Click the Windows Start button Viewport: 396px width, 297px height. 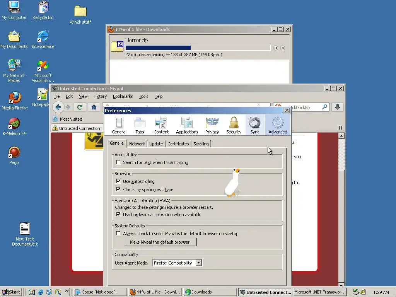pyautogui.click(x=11, y=292)
